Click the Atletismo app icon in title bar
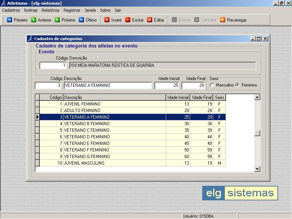 coord(4,3)
